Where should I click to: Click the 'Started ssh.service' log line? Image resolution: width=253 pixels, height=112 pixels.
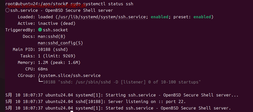click(118, 108)
